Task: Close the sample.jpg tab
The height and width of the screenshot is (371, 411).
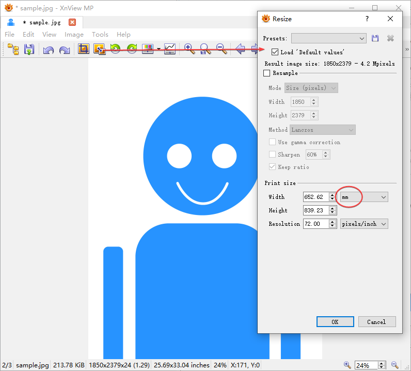Action: 72,22
